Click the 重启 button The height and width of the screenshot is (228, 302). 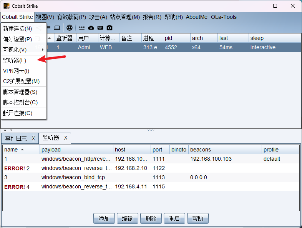[174, 218]
